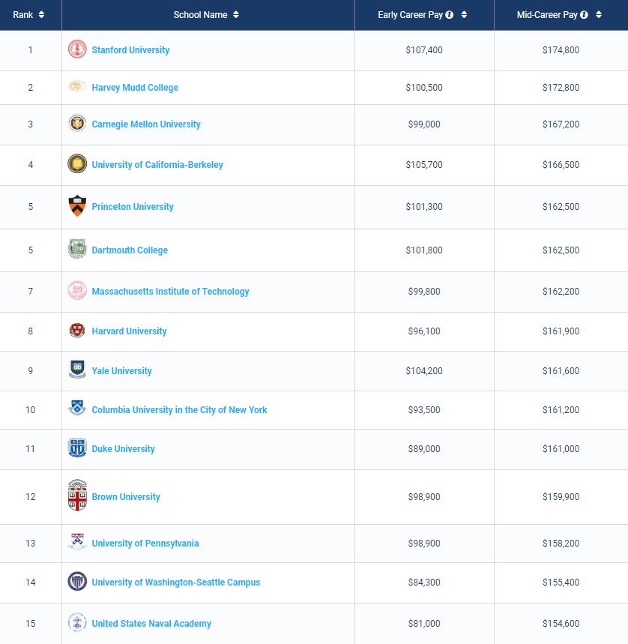
Task: Click the Carnegie Mellon University crest icon
Action: 77,123
